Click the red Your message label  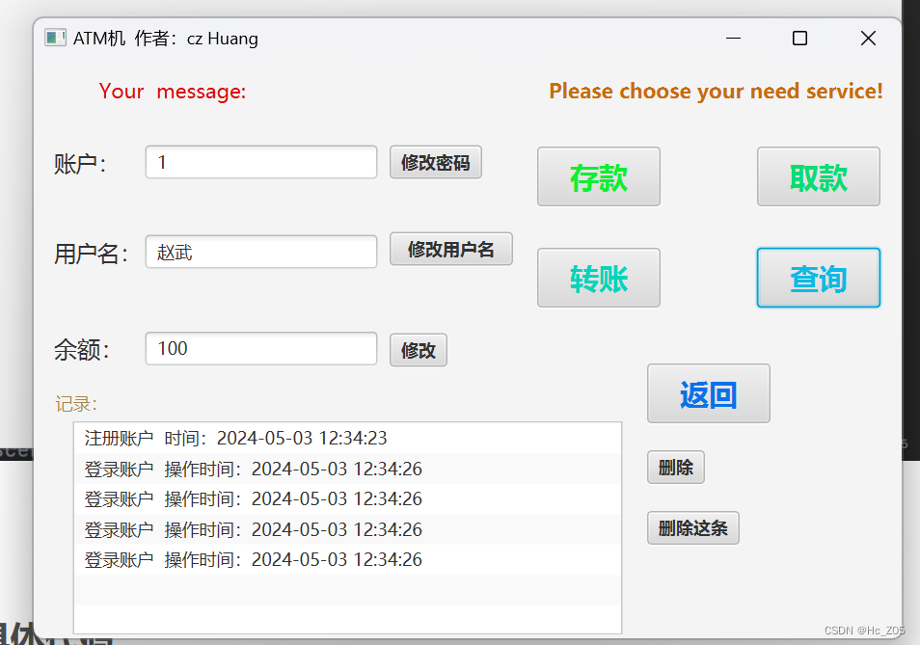coord(173,91)
